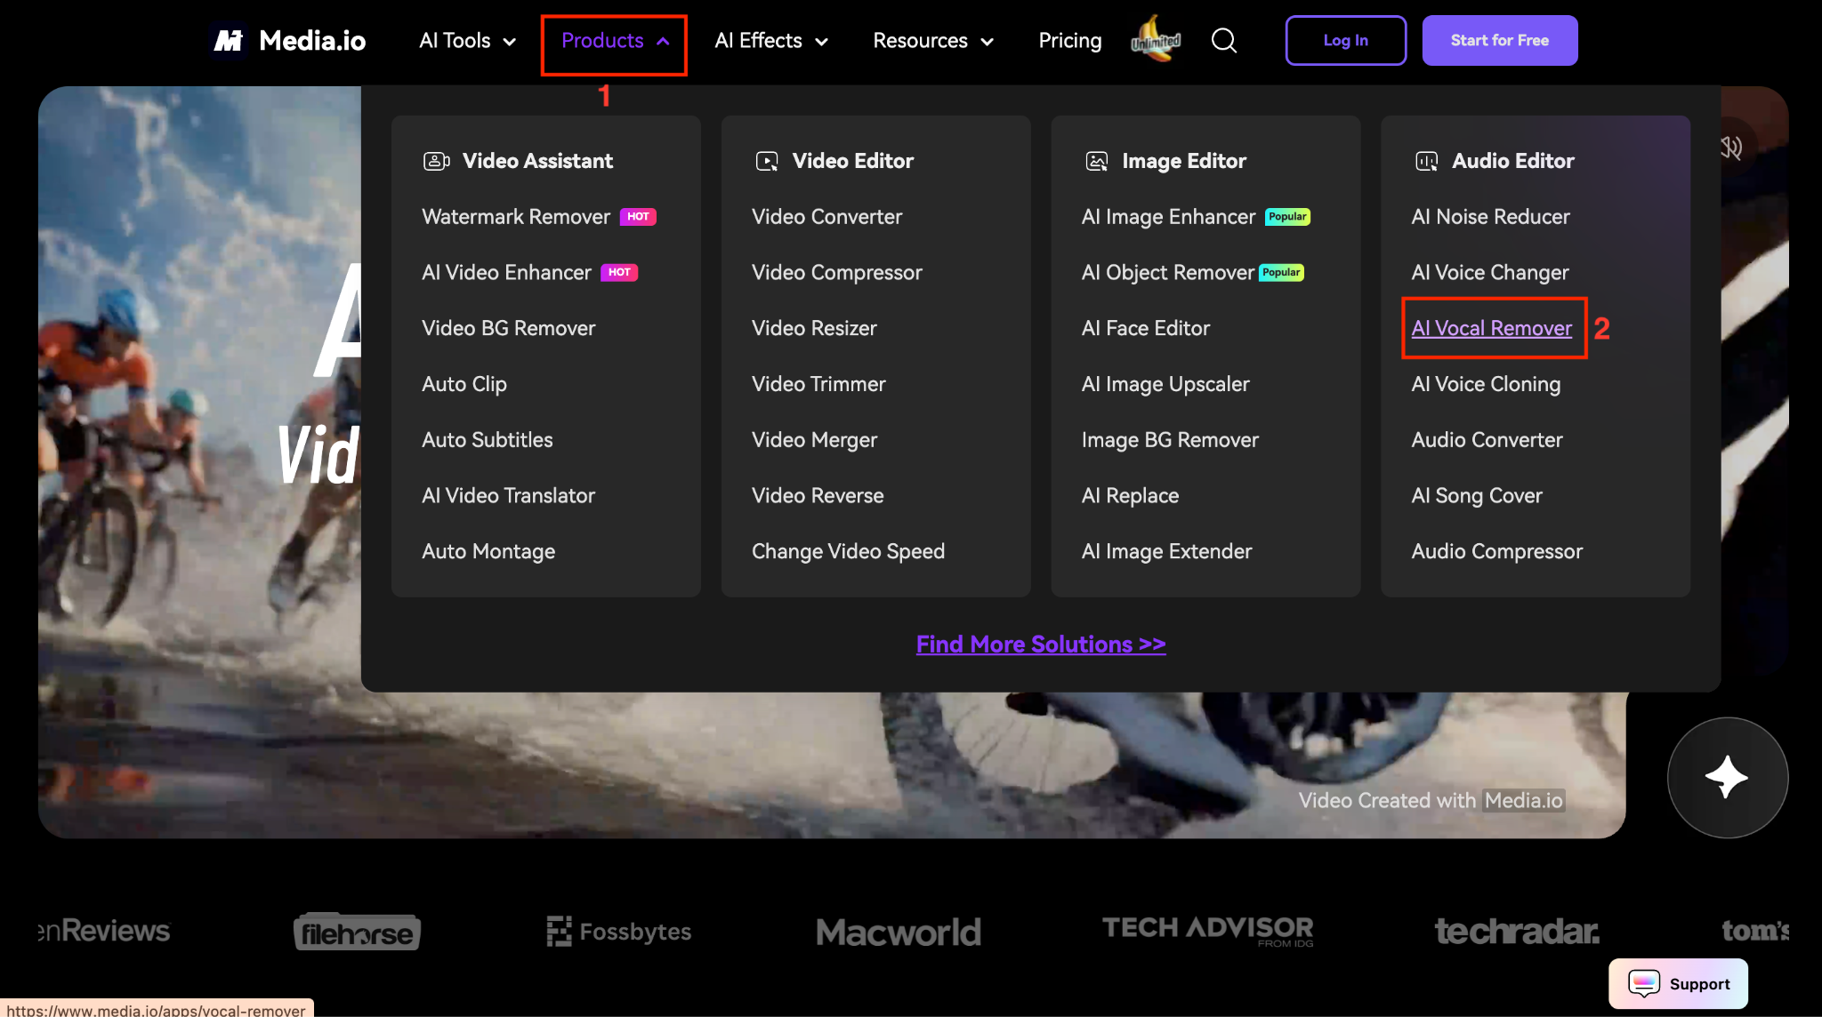Image resolution: width=1822 pixels, height=1017 pixels.
Task: Open the AI sparkle assistant button
Action: coord(1727,778)
